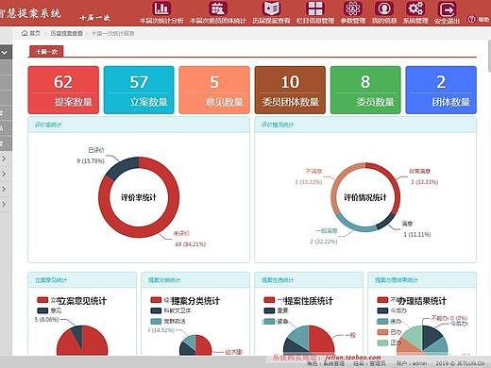491x368 pixels.
Task: Collapse sidebar with down chevron
Action: pyautogui.click(x=5, y=53)
